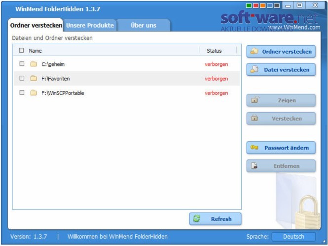Choose the blue color theme swatch
The height and width of the screenshot is (246, 328).
click(270, 5)
